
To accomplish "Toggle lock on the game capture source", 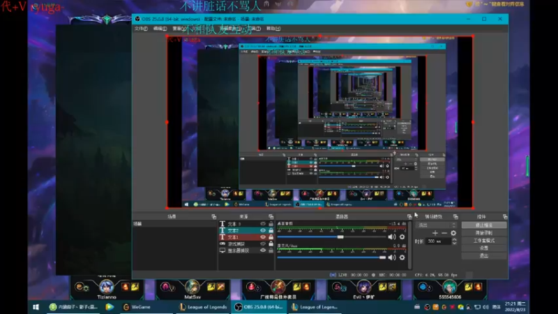I will click(x=271, y=244).
